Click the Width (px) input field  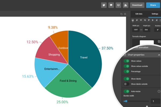click(136, 30)
